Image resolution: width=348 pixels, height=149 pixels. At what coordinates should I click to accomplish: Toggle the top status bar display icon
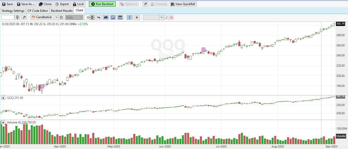pos(120,17)
